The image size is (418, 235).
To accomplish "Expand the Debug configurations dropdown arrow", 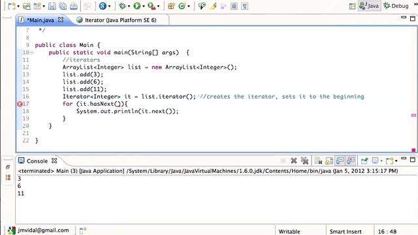I will [x=129, y=6].
